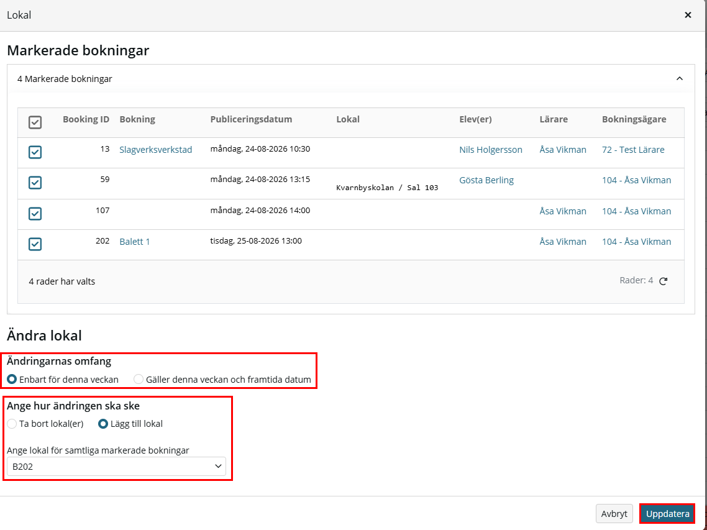The image size is (707, 530).
Task: Click date måndag, 24-08-2026 13:15
Action: [x=260, y=180]
